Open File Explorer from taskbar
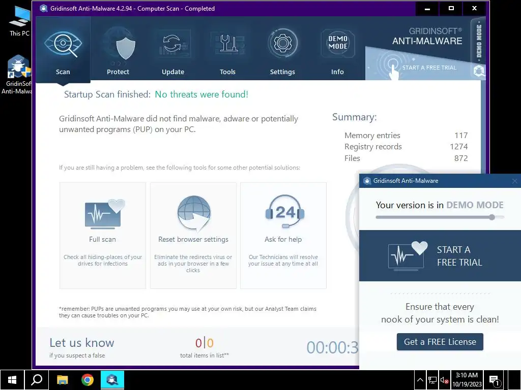521x390 pixels. click(x=62, y=380)
